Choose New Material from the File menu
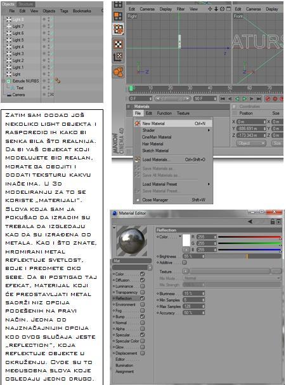Image resolution: width=286 pixels, height=385 pixels. click(x=173, y=123)
